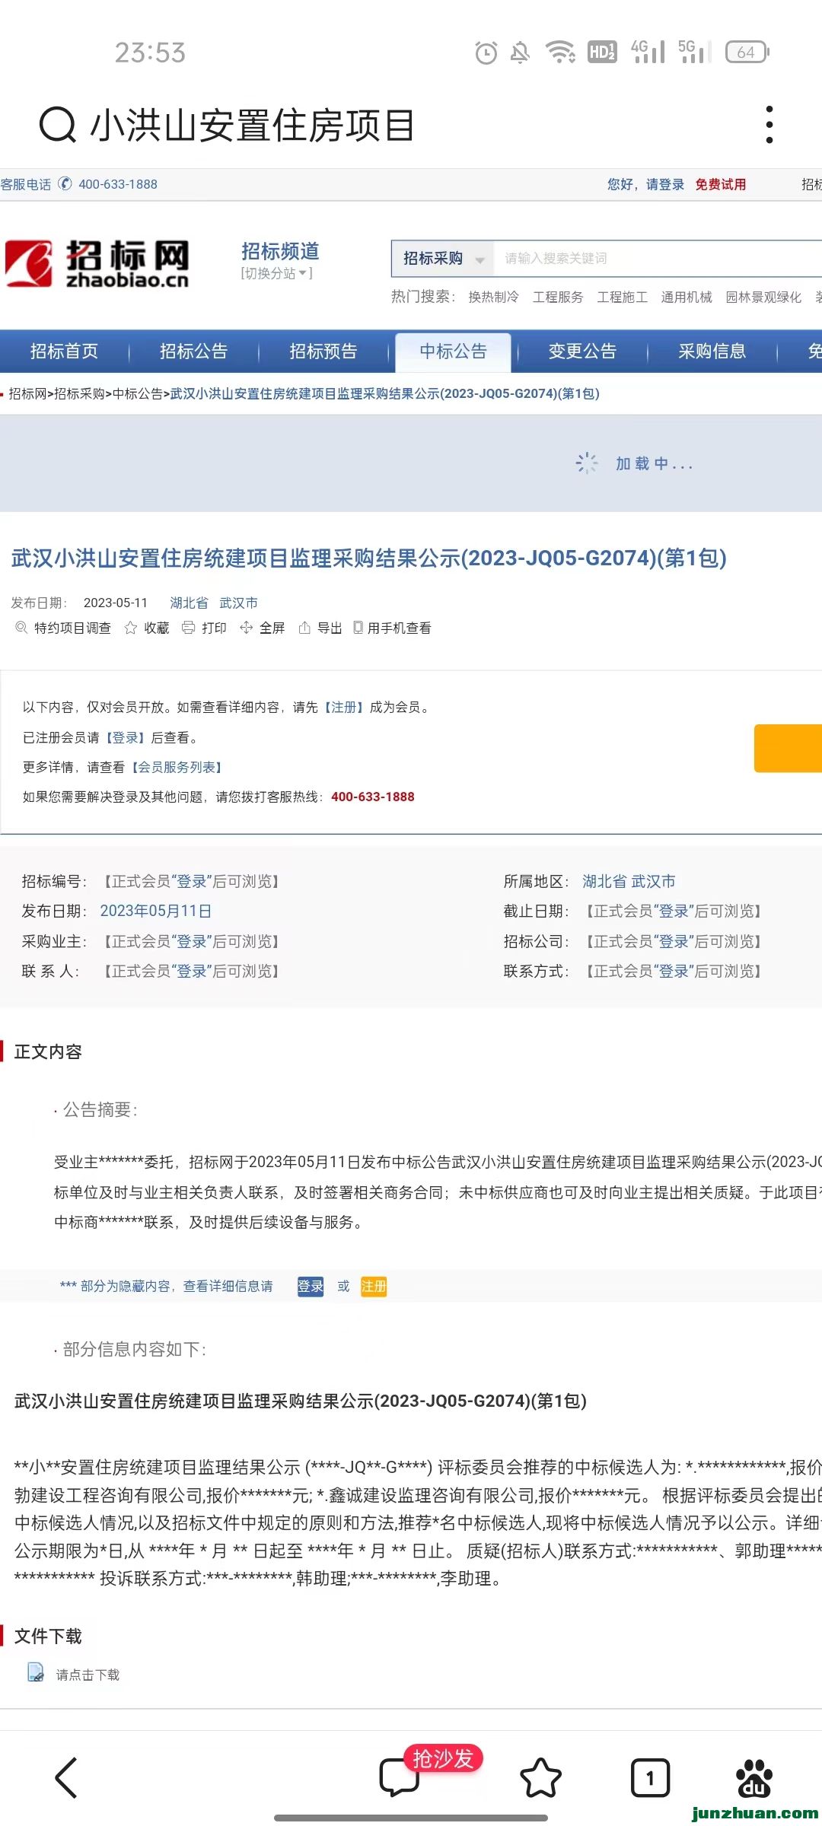Click 招标采购 in the breadcrumb
This screenshot has width=822, height=1826.
(79, 393)
